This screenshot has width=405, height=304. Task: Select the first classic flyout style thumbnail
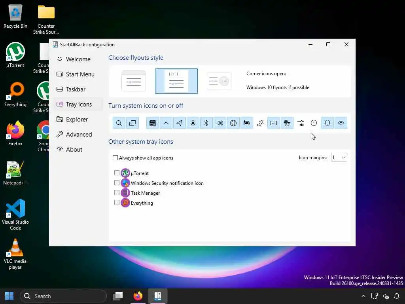pyautogui.click(x=134, y=81)
